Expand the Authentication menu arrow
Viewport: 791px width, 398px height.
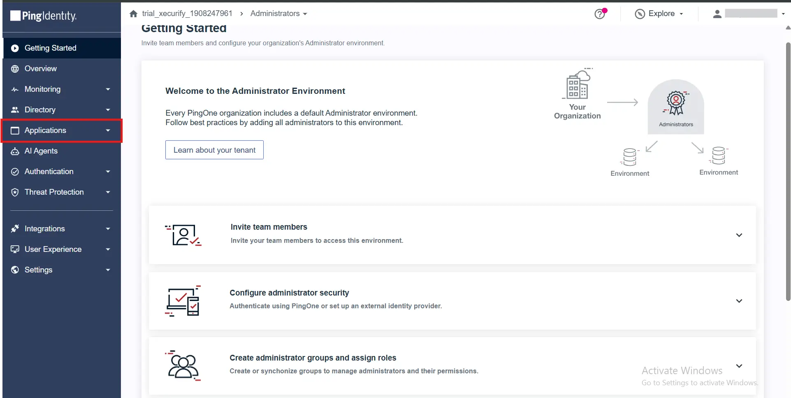(x=108, y=172)
